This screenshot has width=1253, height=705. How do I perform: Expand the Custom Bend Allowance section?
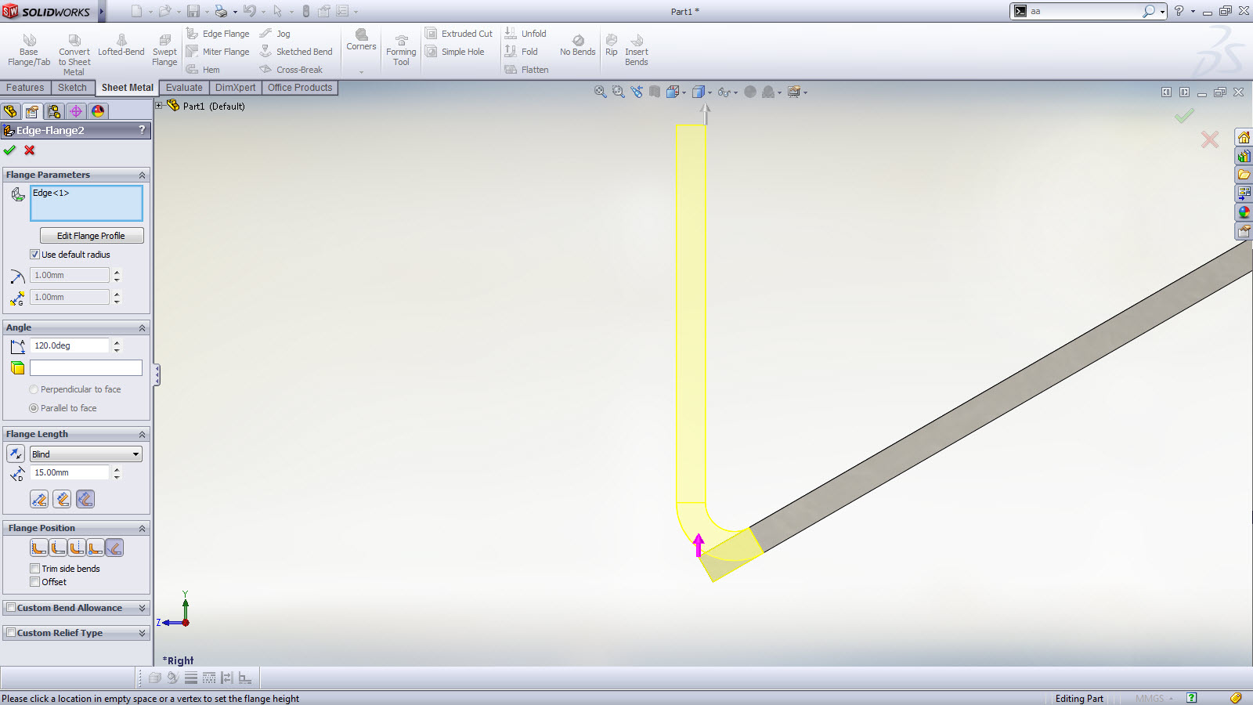(x=142, y=608)
